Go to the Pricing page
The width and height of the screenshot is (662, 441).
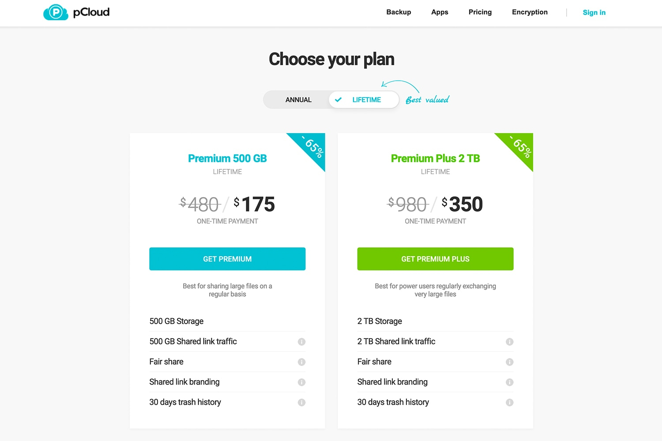(480, 12)
